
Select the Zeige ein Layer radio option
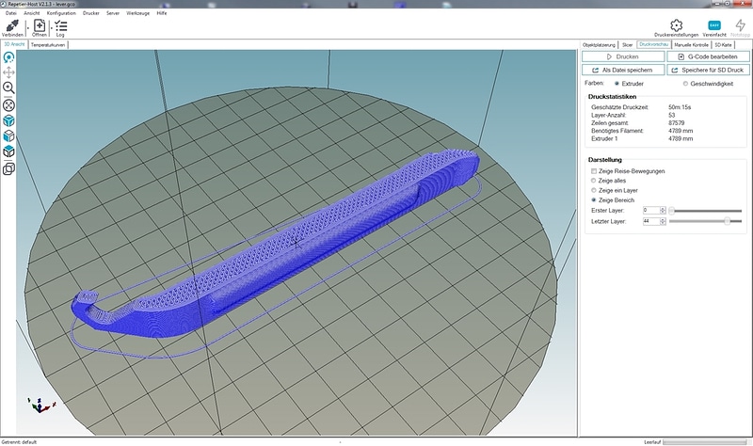coord(594,190)
